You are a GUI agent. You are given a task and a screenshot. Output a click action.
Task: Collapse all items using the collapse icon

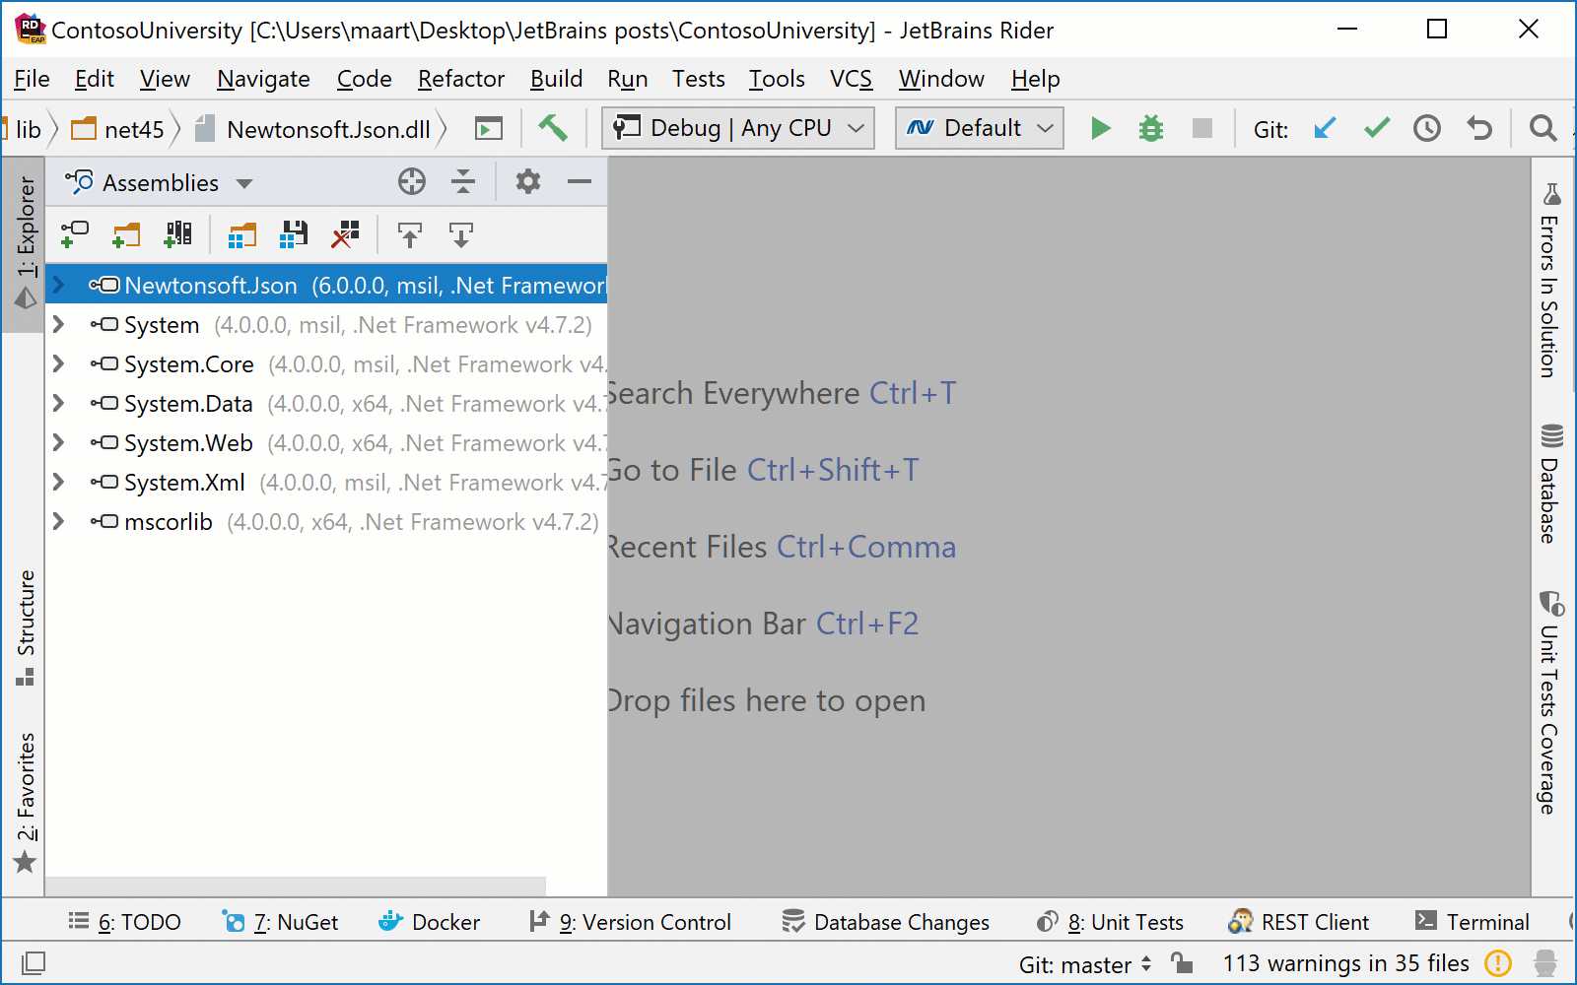(x=463, y=181)
